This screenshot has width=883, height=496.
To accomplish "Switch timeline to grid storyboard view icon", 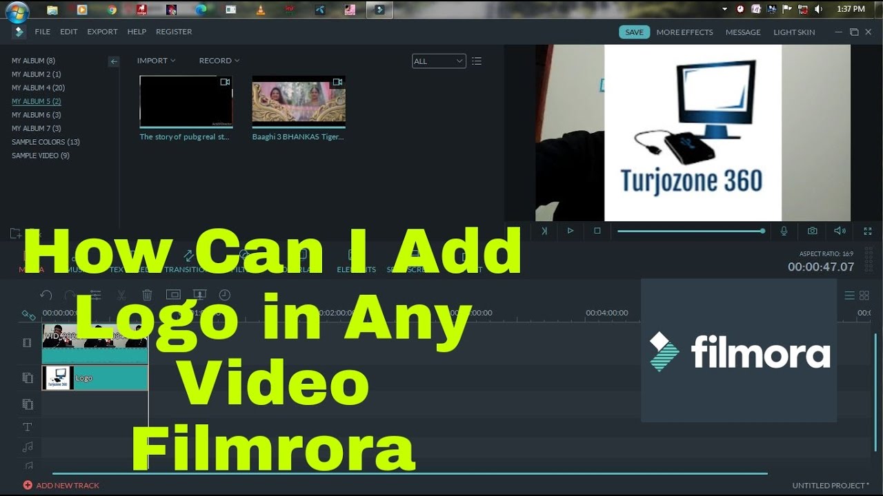I will tap(864, 296).
